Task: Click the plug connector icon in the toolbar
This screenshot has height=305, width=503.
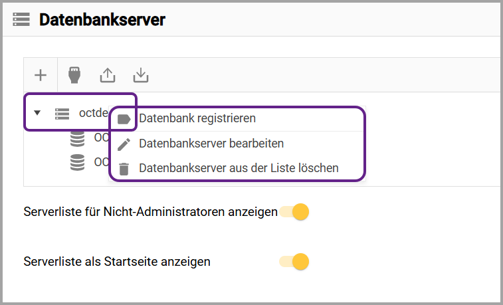Action: click(74, 75)
